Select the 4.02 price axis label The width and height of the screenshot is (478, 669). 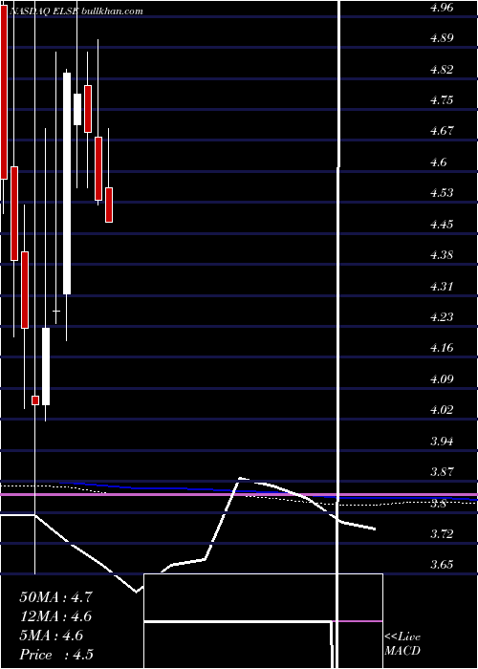click(442, 410)
